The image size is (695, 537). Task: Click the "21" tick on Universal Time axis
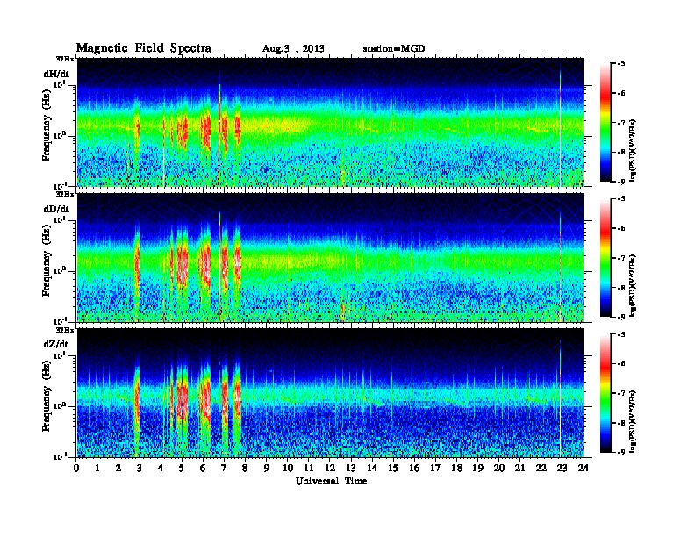519,469
